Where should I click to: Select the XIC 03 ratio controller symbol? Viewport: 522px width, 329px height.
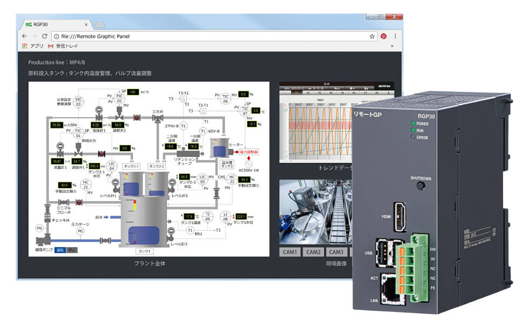78,102
